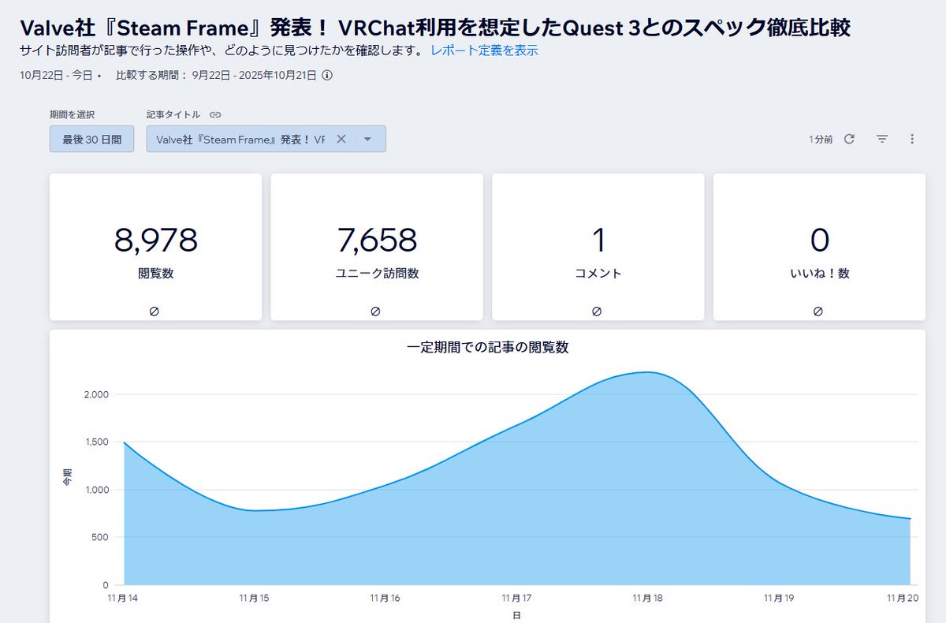Click the 11月 19 axis label

click(779, 599)
